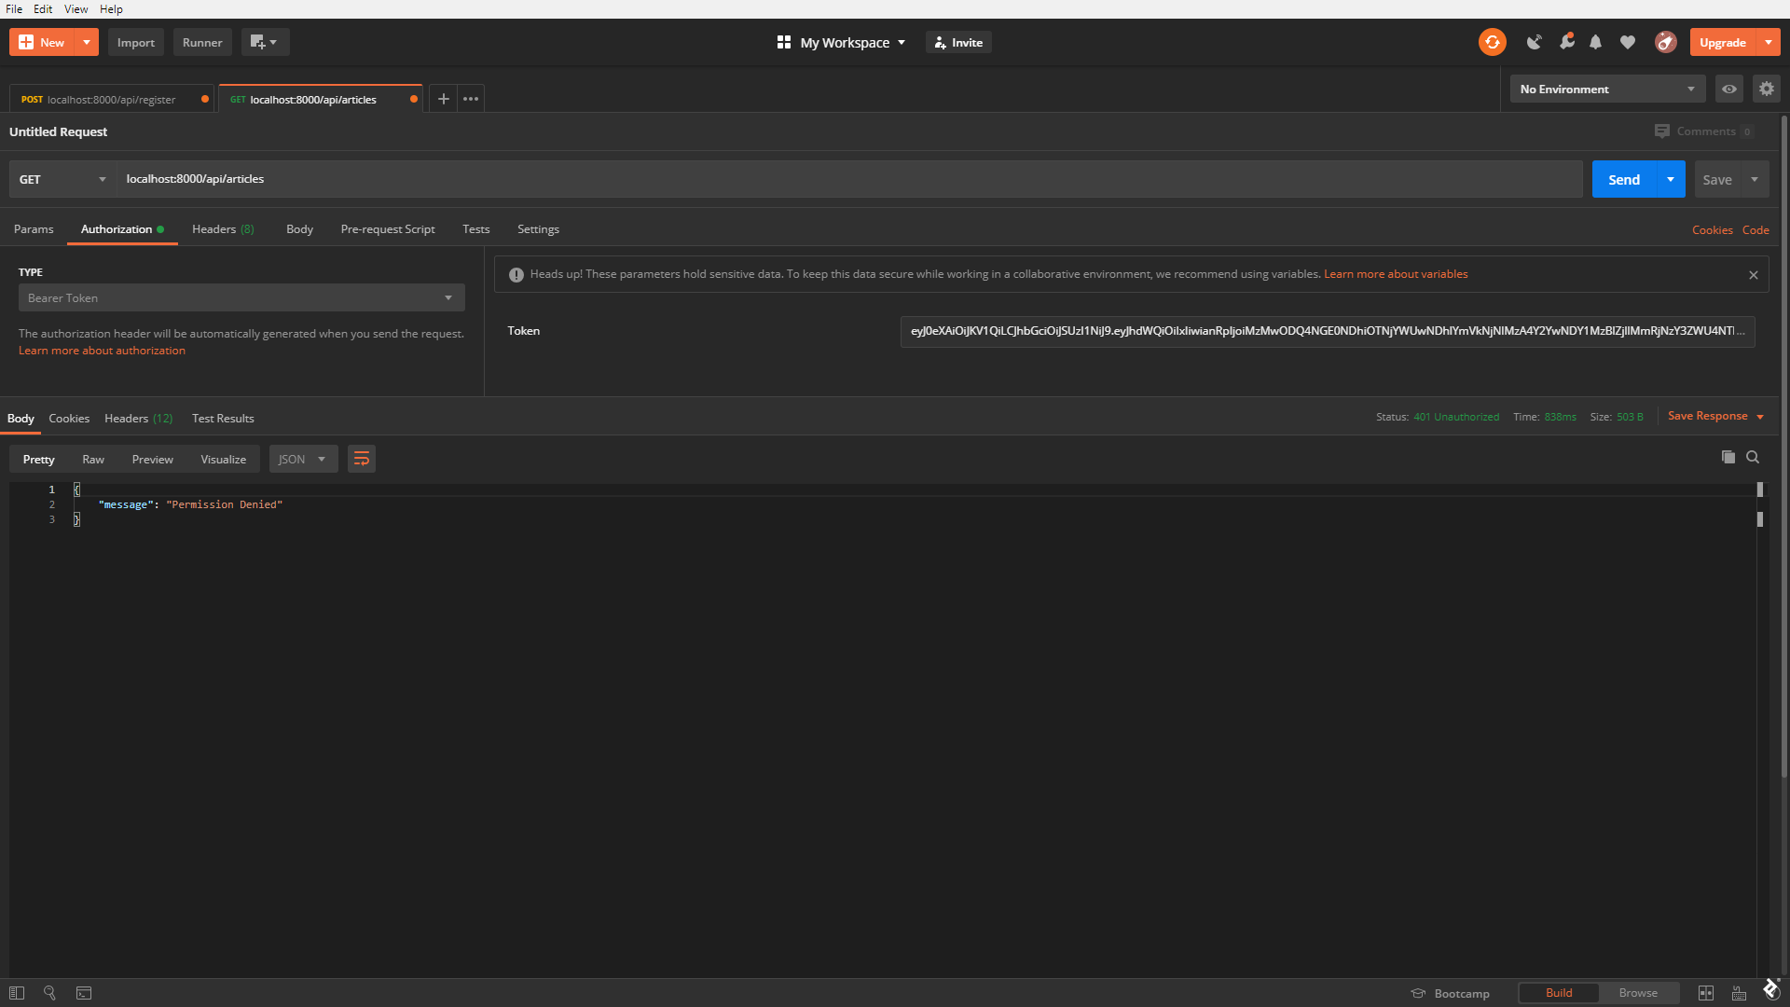Toggle the sidebar panel
Screen dimensions: 1790x1007
(x=16, y=993)
